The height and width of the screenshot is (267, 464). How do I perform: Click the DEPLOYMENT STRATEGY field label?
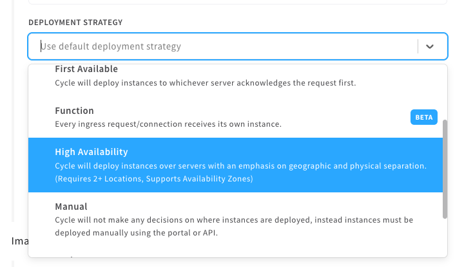[x=75, y=23]
